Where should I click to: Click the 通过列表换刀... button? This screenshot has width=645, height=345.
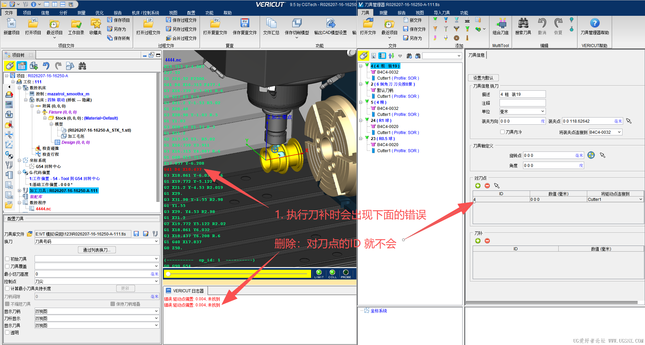(97, 250)
